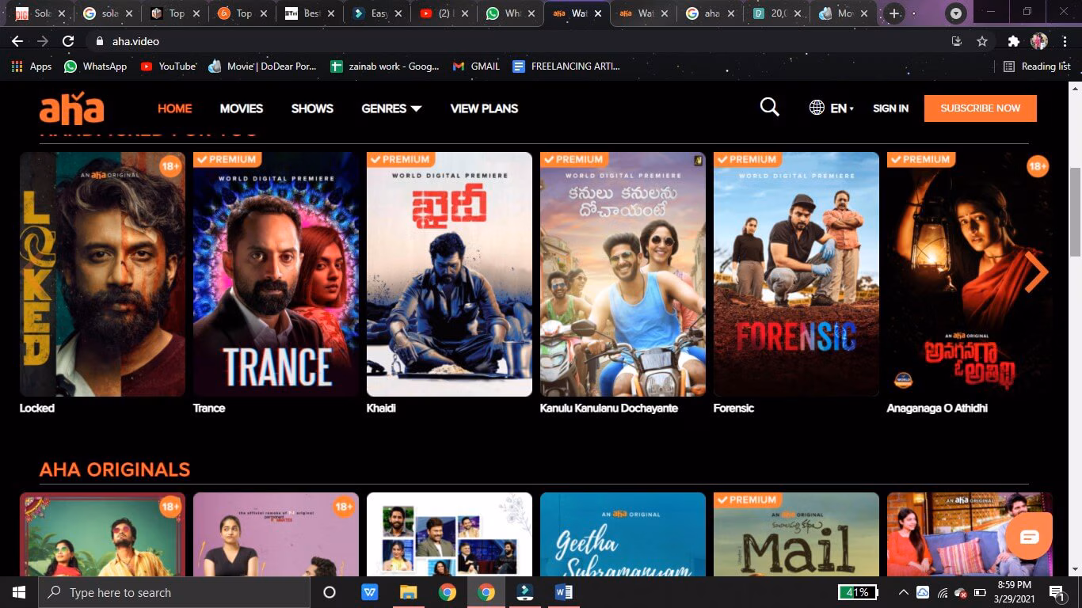Image resolution: width=1082 pixels, height=608 pixels.
Task: Open the Geetha Subramanyam original thumbnail
Action: coord(623,534)
